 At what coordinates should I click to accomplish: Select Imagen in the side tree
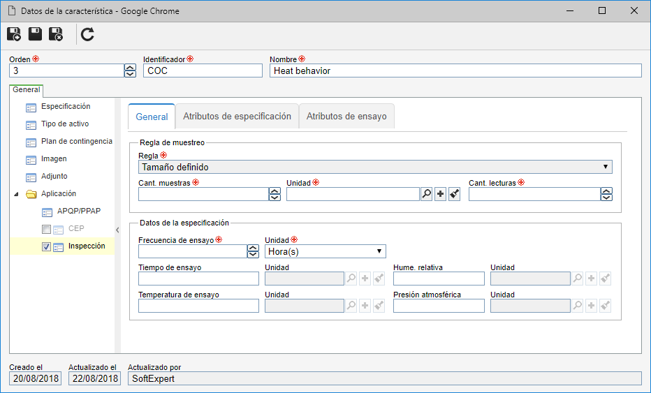point(54,159)
